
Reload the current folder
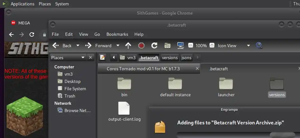(154, 46)
